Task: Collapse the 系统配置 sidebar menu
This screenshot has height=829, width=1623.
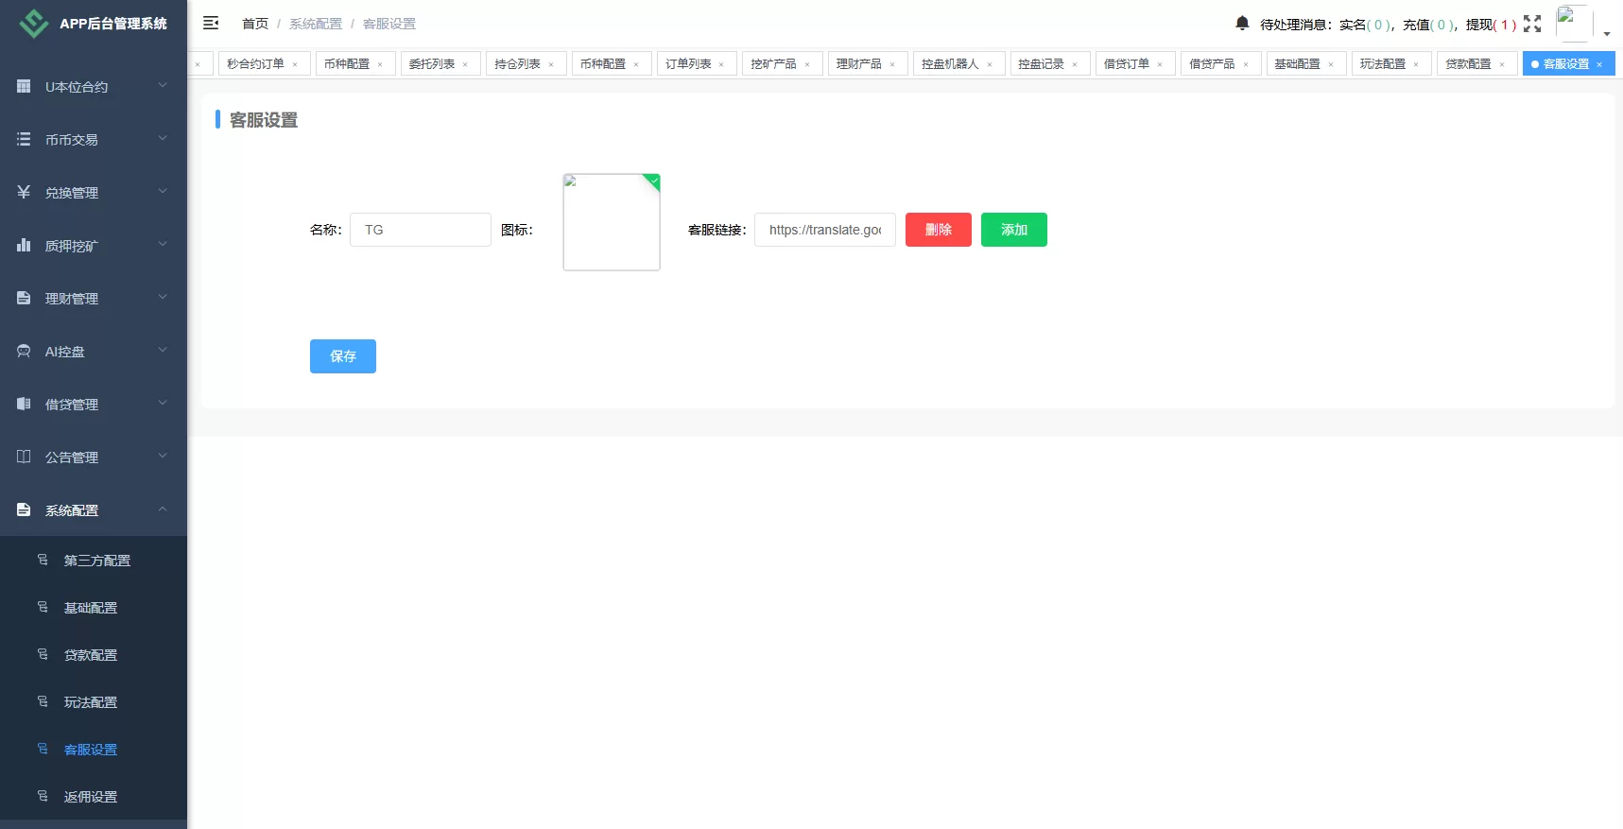Action: (x=93, y=509)
